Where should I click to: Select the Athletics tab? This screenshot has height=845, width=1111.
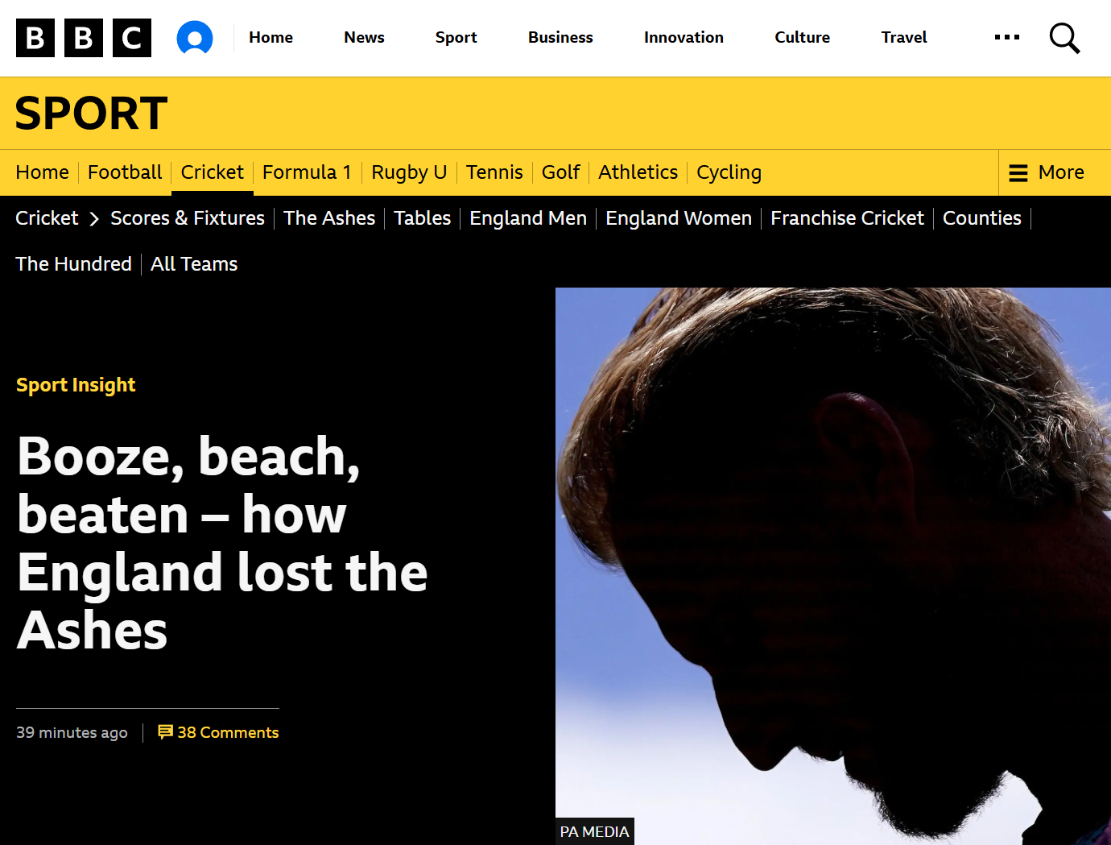(x=638, y=172)
